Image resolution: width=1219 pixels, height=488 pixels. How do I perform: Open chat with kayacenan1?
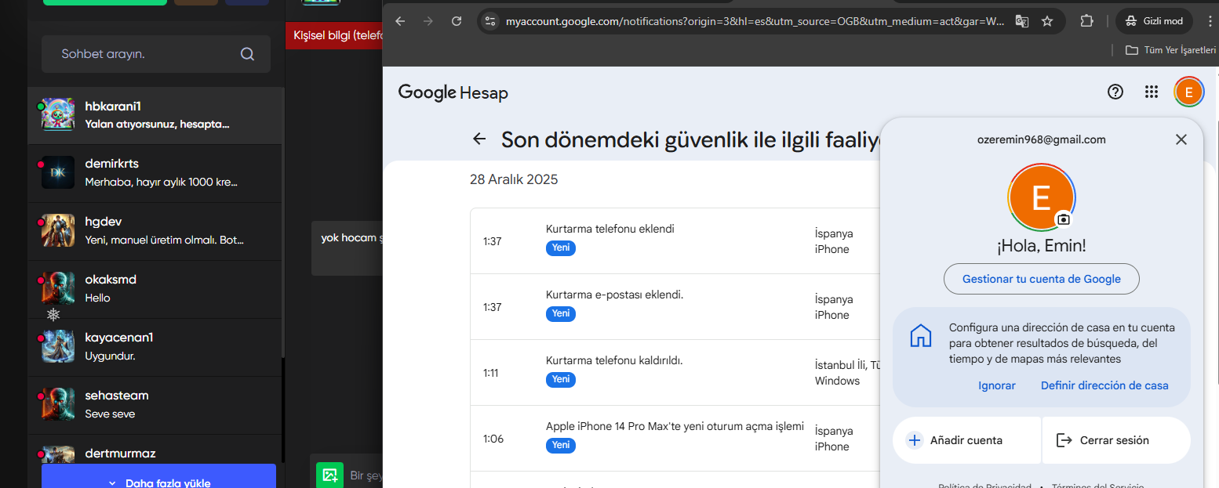[155, 347]
